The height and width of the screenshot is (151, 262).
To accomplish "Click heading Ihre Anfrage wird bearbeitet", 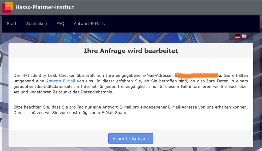I will coord(131,51).
